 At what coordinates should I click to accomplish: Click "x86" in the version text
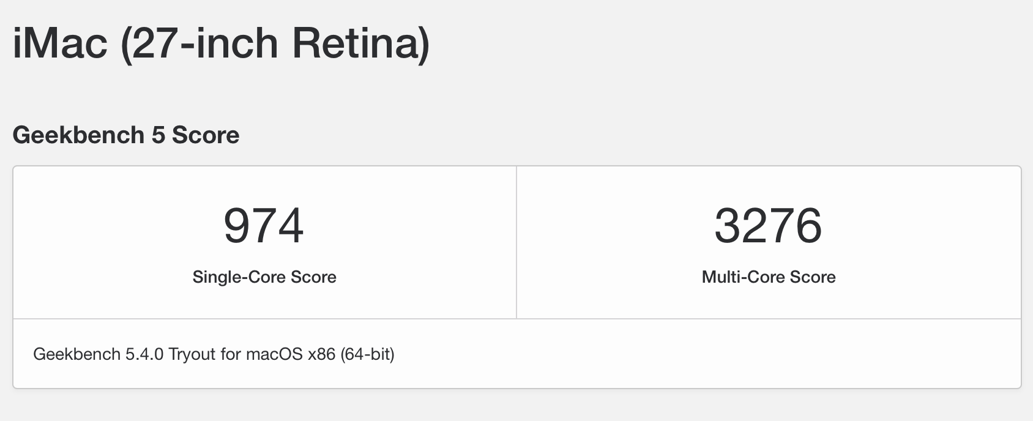[321, 354]
